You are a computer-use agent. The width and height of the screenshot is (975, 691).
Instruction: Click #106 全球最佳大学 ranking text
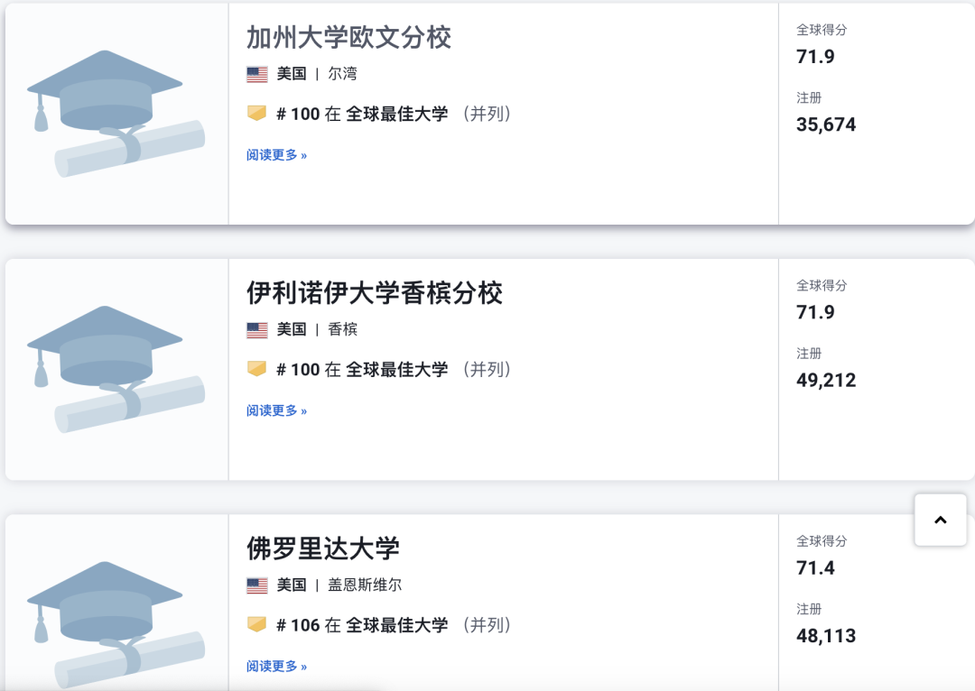tap(394, 624)
